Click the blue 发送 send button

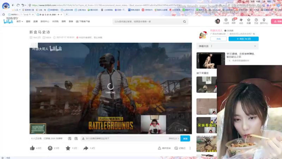(185, 139)
